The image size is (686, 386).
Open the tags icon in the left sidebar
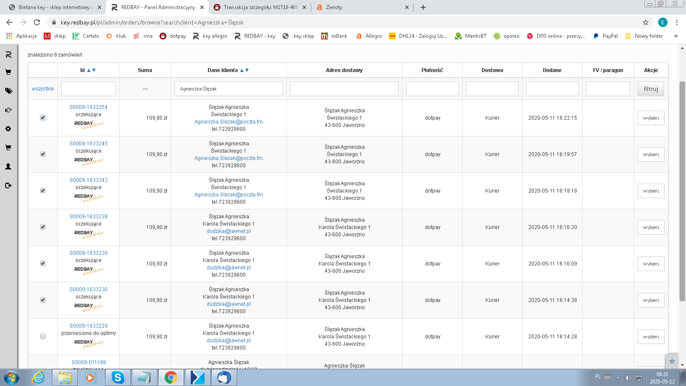[8, 91]
